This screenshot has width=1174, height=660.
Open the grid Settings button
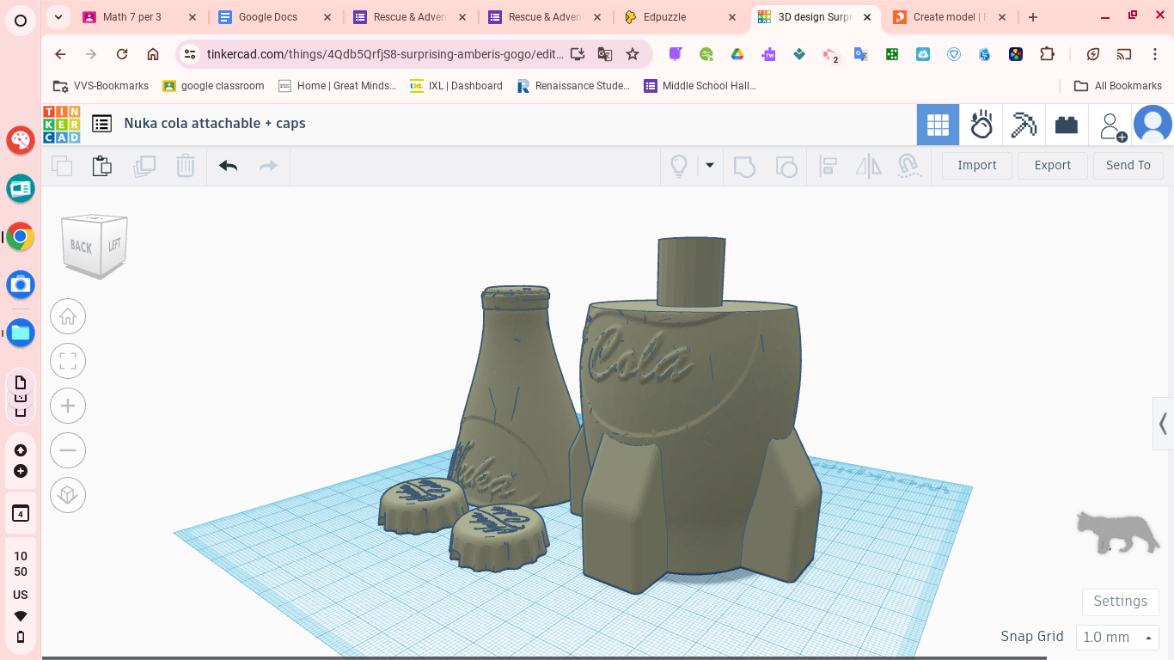(x=1121, y=602)
